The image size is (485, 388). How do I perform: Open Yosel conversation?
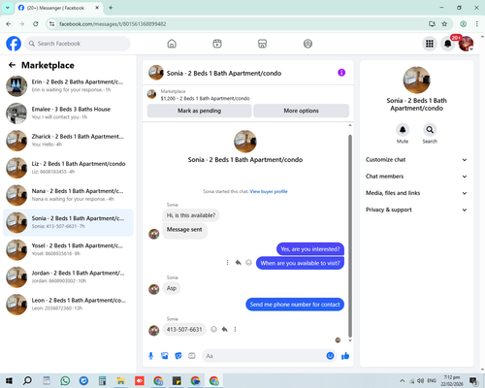68,249
